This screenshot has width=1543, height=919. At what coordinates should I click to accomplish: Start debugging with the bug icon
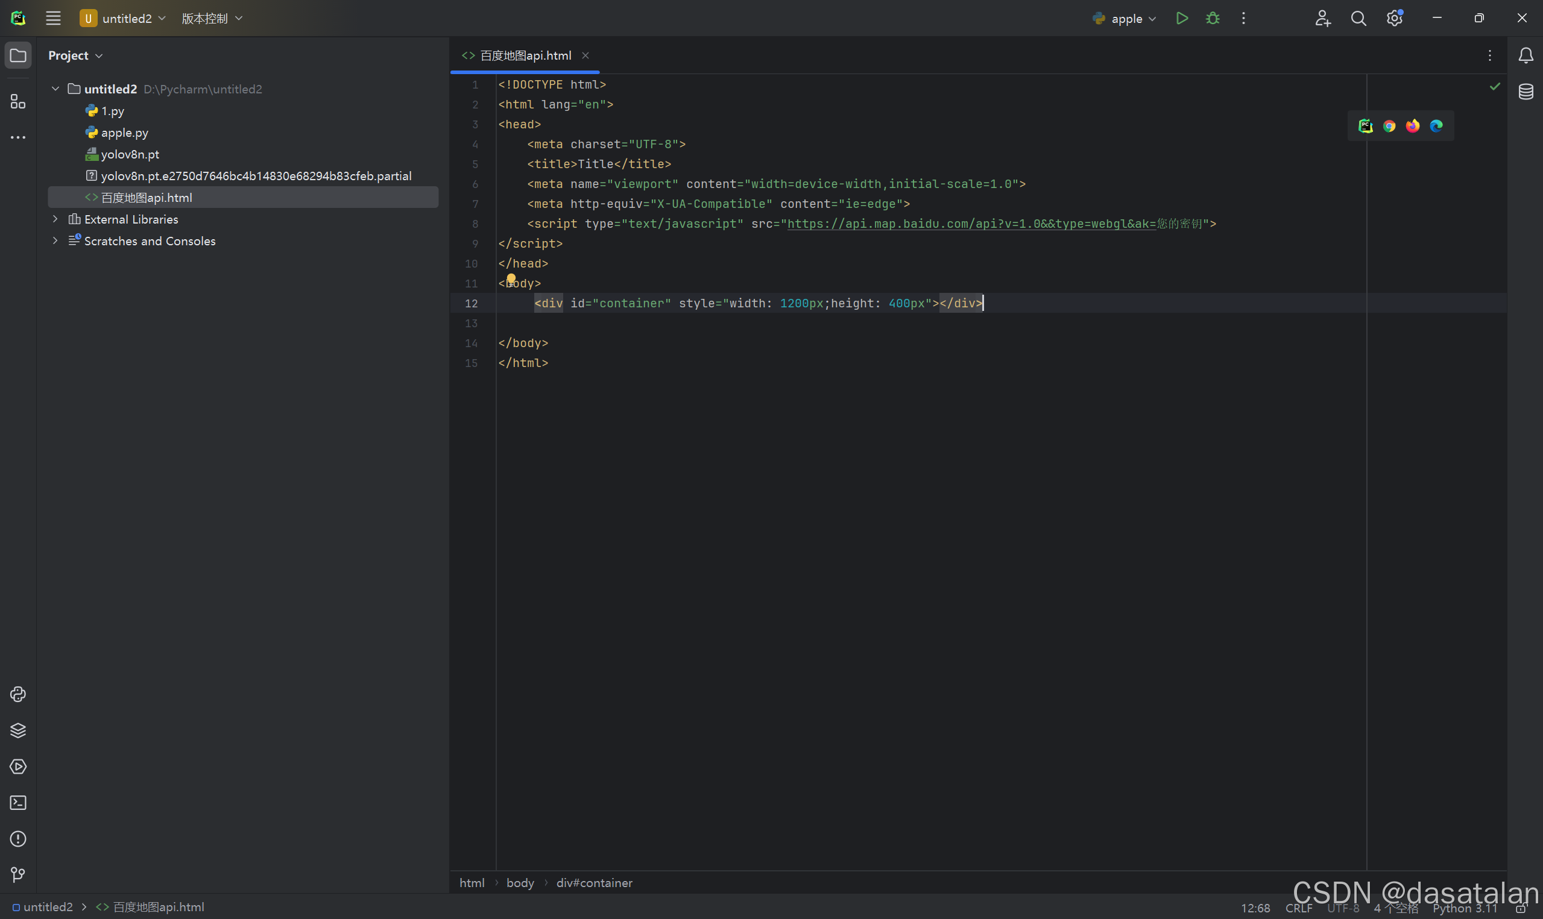tap(1212, 19)
